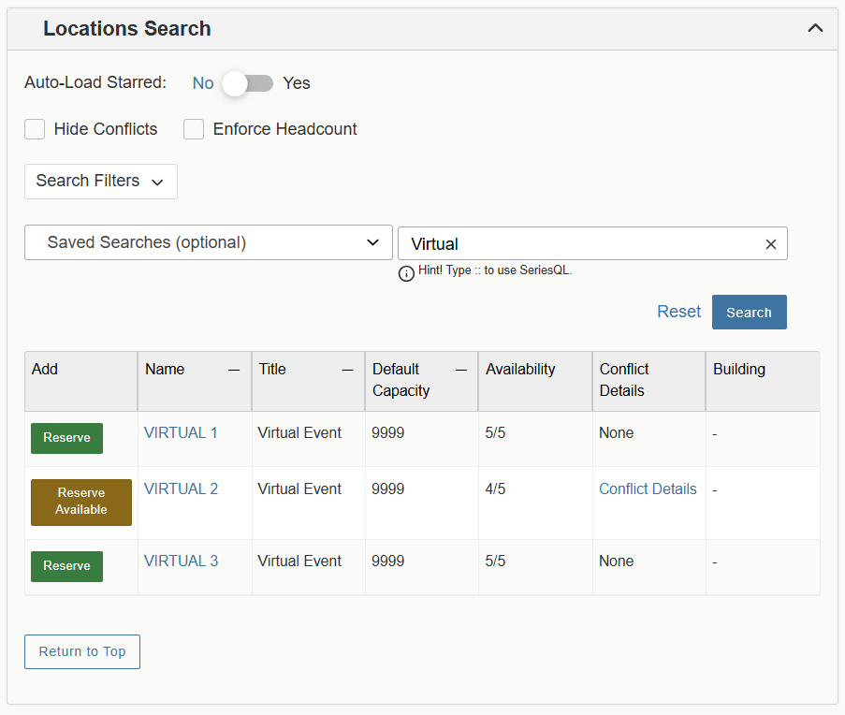Clear the search text with X icon
This screenshot has height=715, width=845.
[x=771, y=244]
